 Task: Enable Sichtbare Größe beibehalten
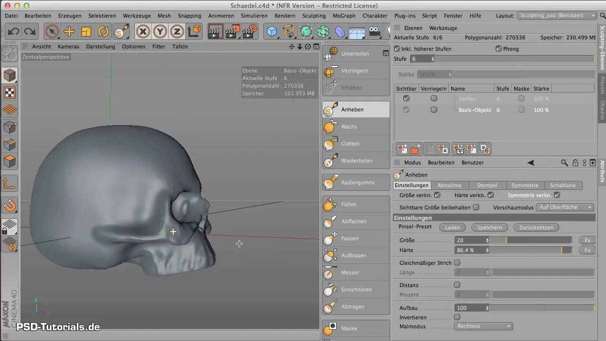click(476, 207)
